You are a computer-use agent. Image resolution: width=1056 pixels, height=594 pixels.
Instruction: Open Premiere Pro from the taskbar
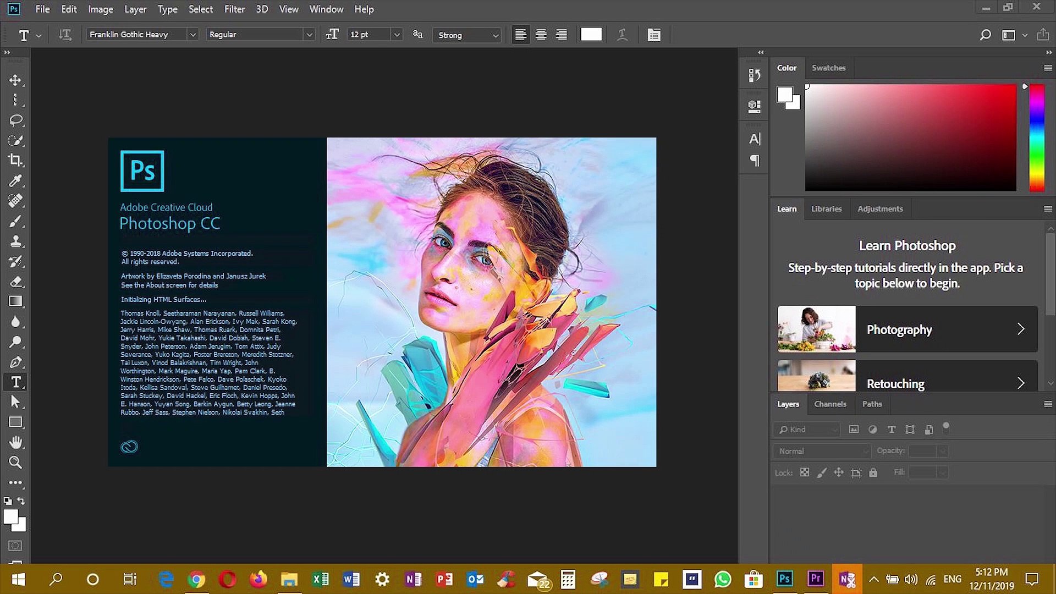coord(816,579)
